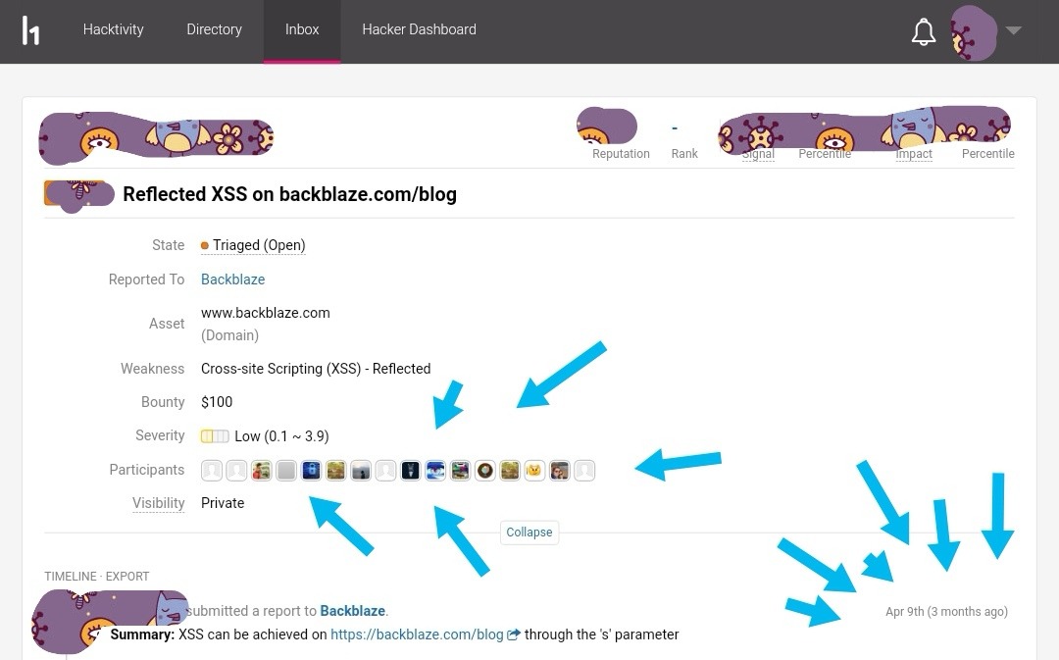Image resolution: width=1059 pixels, height=660 pixels.
Task: Click the first participant avatar placeholder
Action: point(212,471)
